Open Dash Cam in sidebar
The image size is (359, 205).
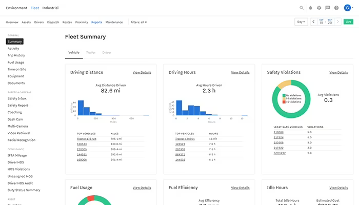pyautogui.click(x=15, y=119)
